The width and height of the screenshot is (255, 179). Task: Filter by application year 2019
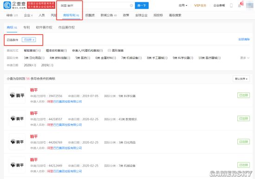click(47, 65)
